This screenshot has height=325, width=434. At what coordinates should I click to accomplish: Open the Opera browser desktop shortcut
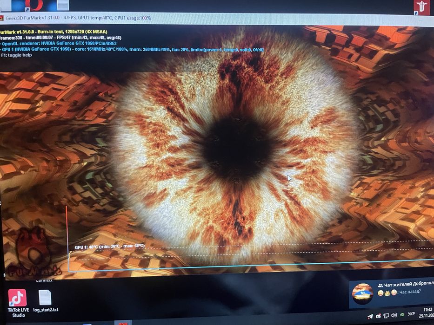[x=34, y=5]
